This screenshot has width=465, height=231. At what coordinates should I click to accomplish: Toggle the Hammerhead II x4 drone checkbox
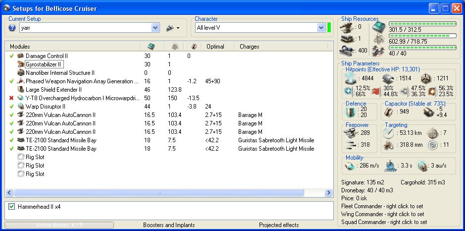12,206
